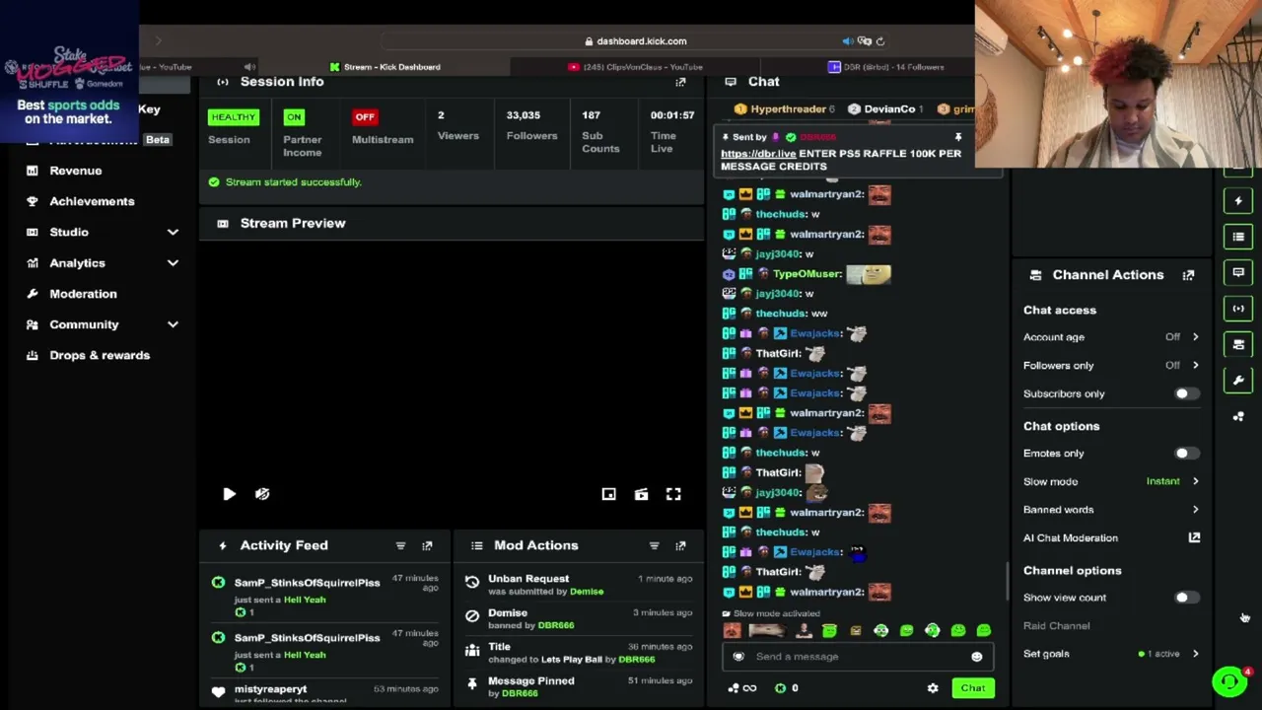Open the Revenue sidebar section
This screenshot has width=1262, height=710.
pyautogui.click(x=76, y=171)
